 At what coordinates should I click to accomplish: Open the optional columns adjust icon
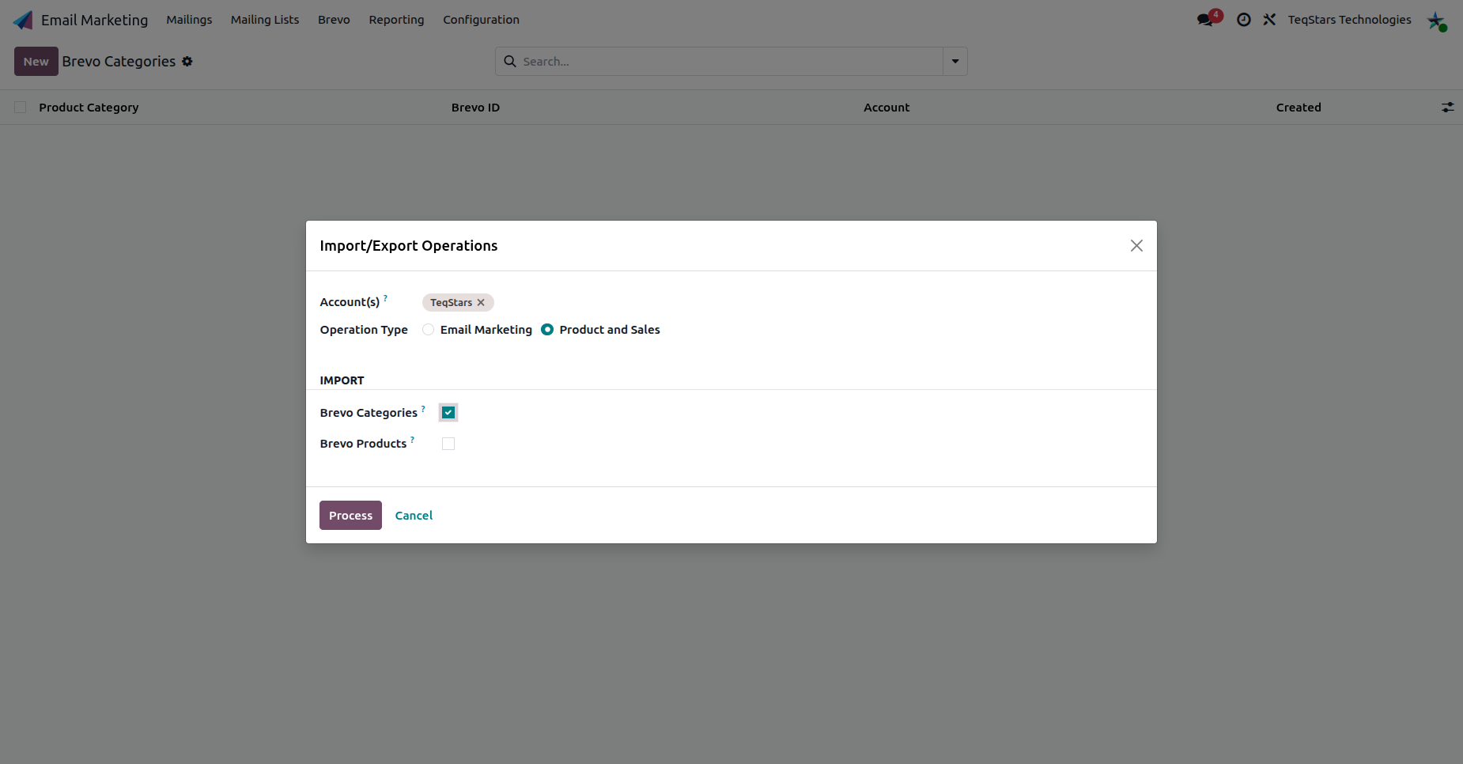tap(1447, 107)
